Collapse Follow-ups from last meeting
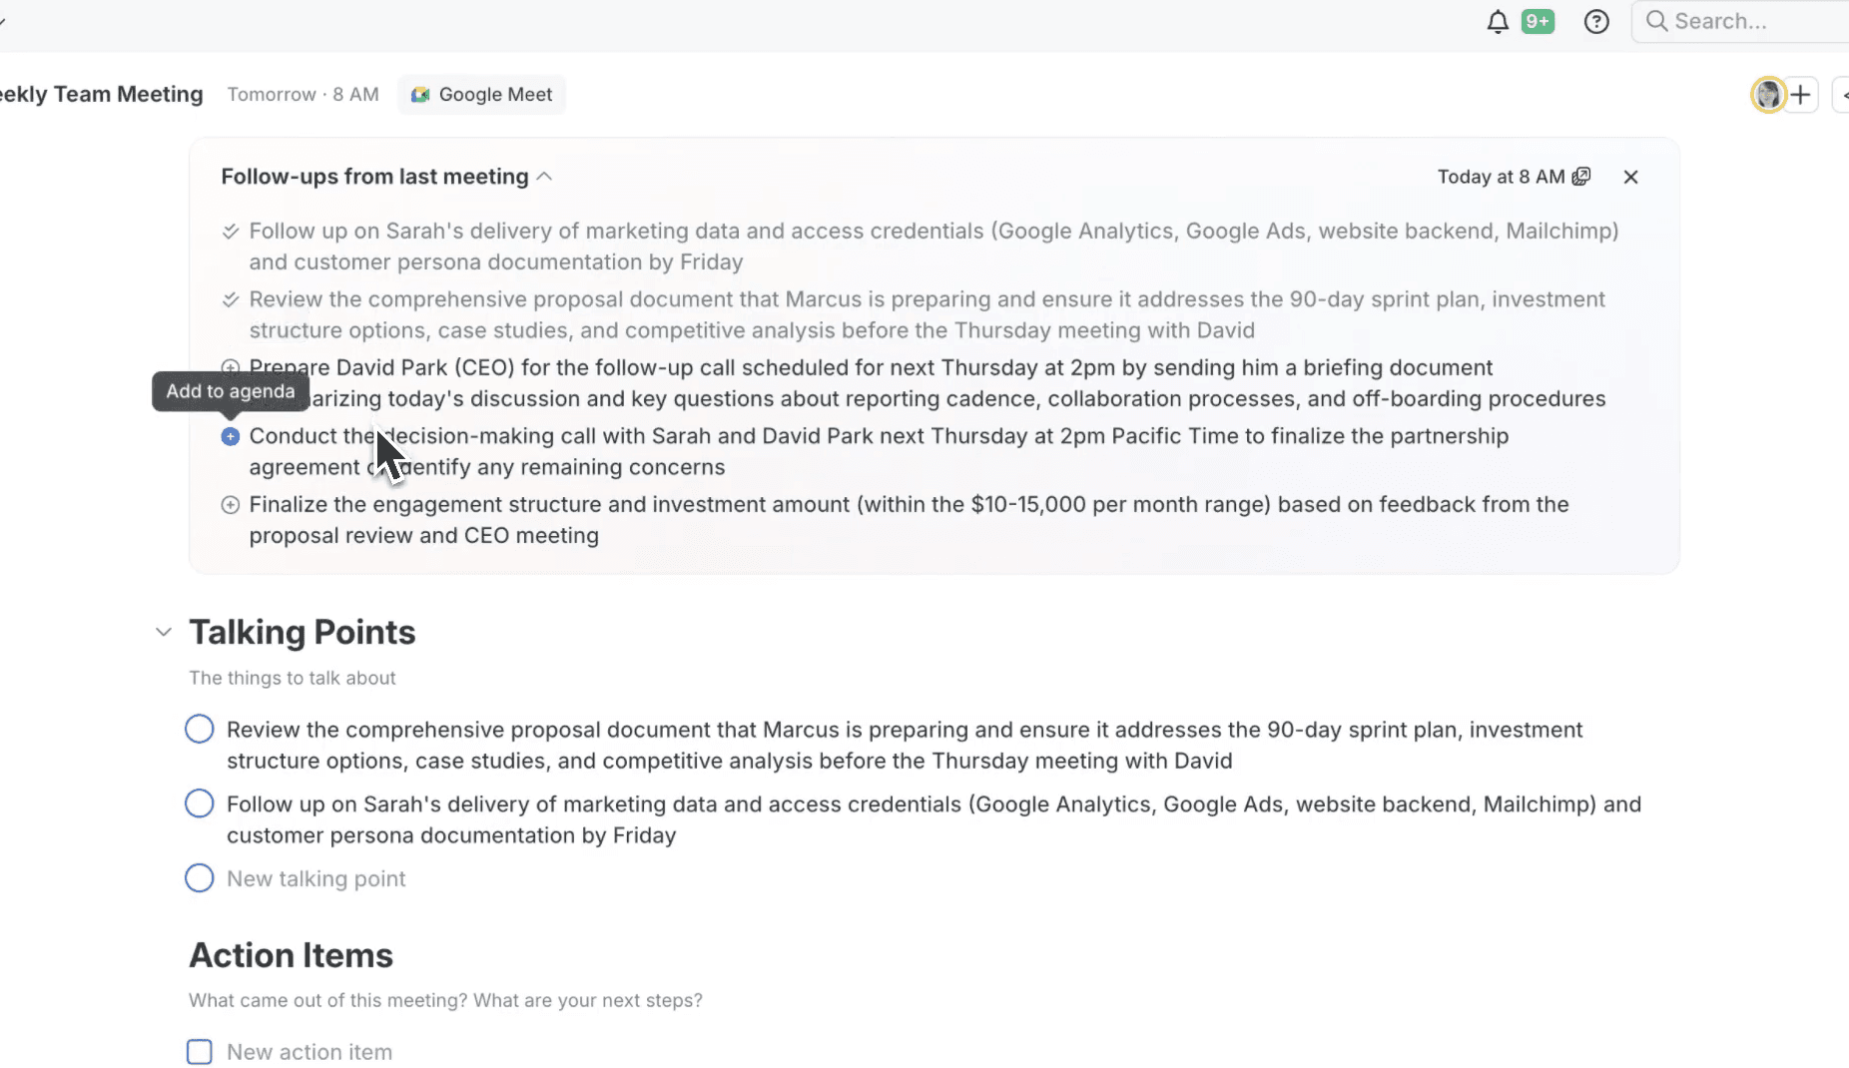 pos(544,177)
